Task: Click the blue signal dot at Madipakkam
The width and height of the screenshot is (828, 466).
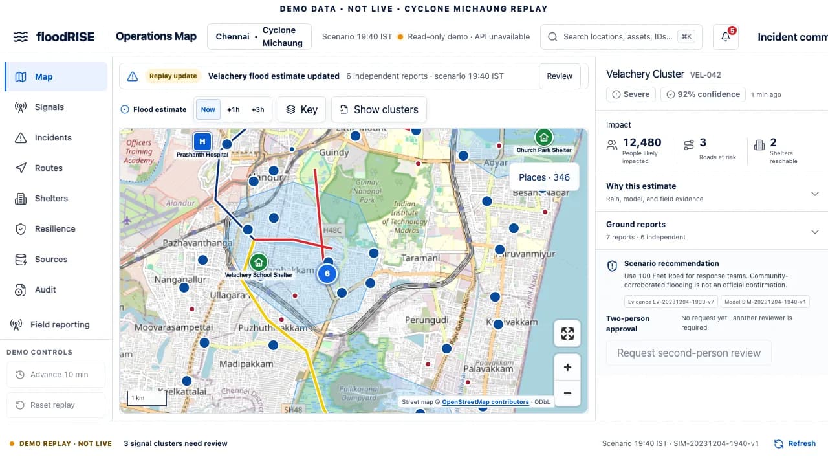Action: pos(273,346)
